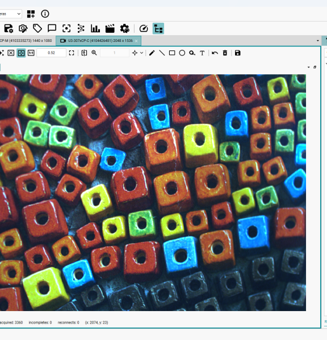The width and height of the screenshot is (327, 340).
Task: Click the crossed-box fit icon
Action: 11,53
